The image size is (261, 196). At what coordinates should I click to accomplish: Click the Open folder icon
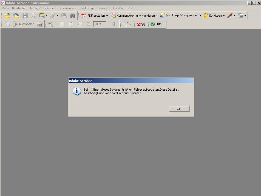pos(7,16)
